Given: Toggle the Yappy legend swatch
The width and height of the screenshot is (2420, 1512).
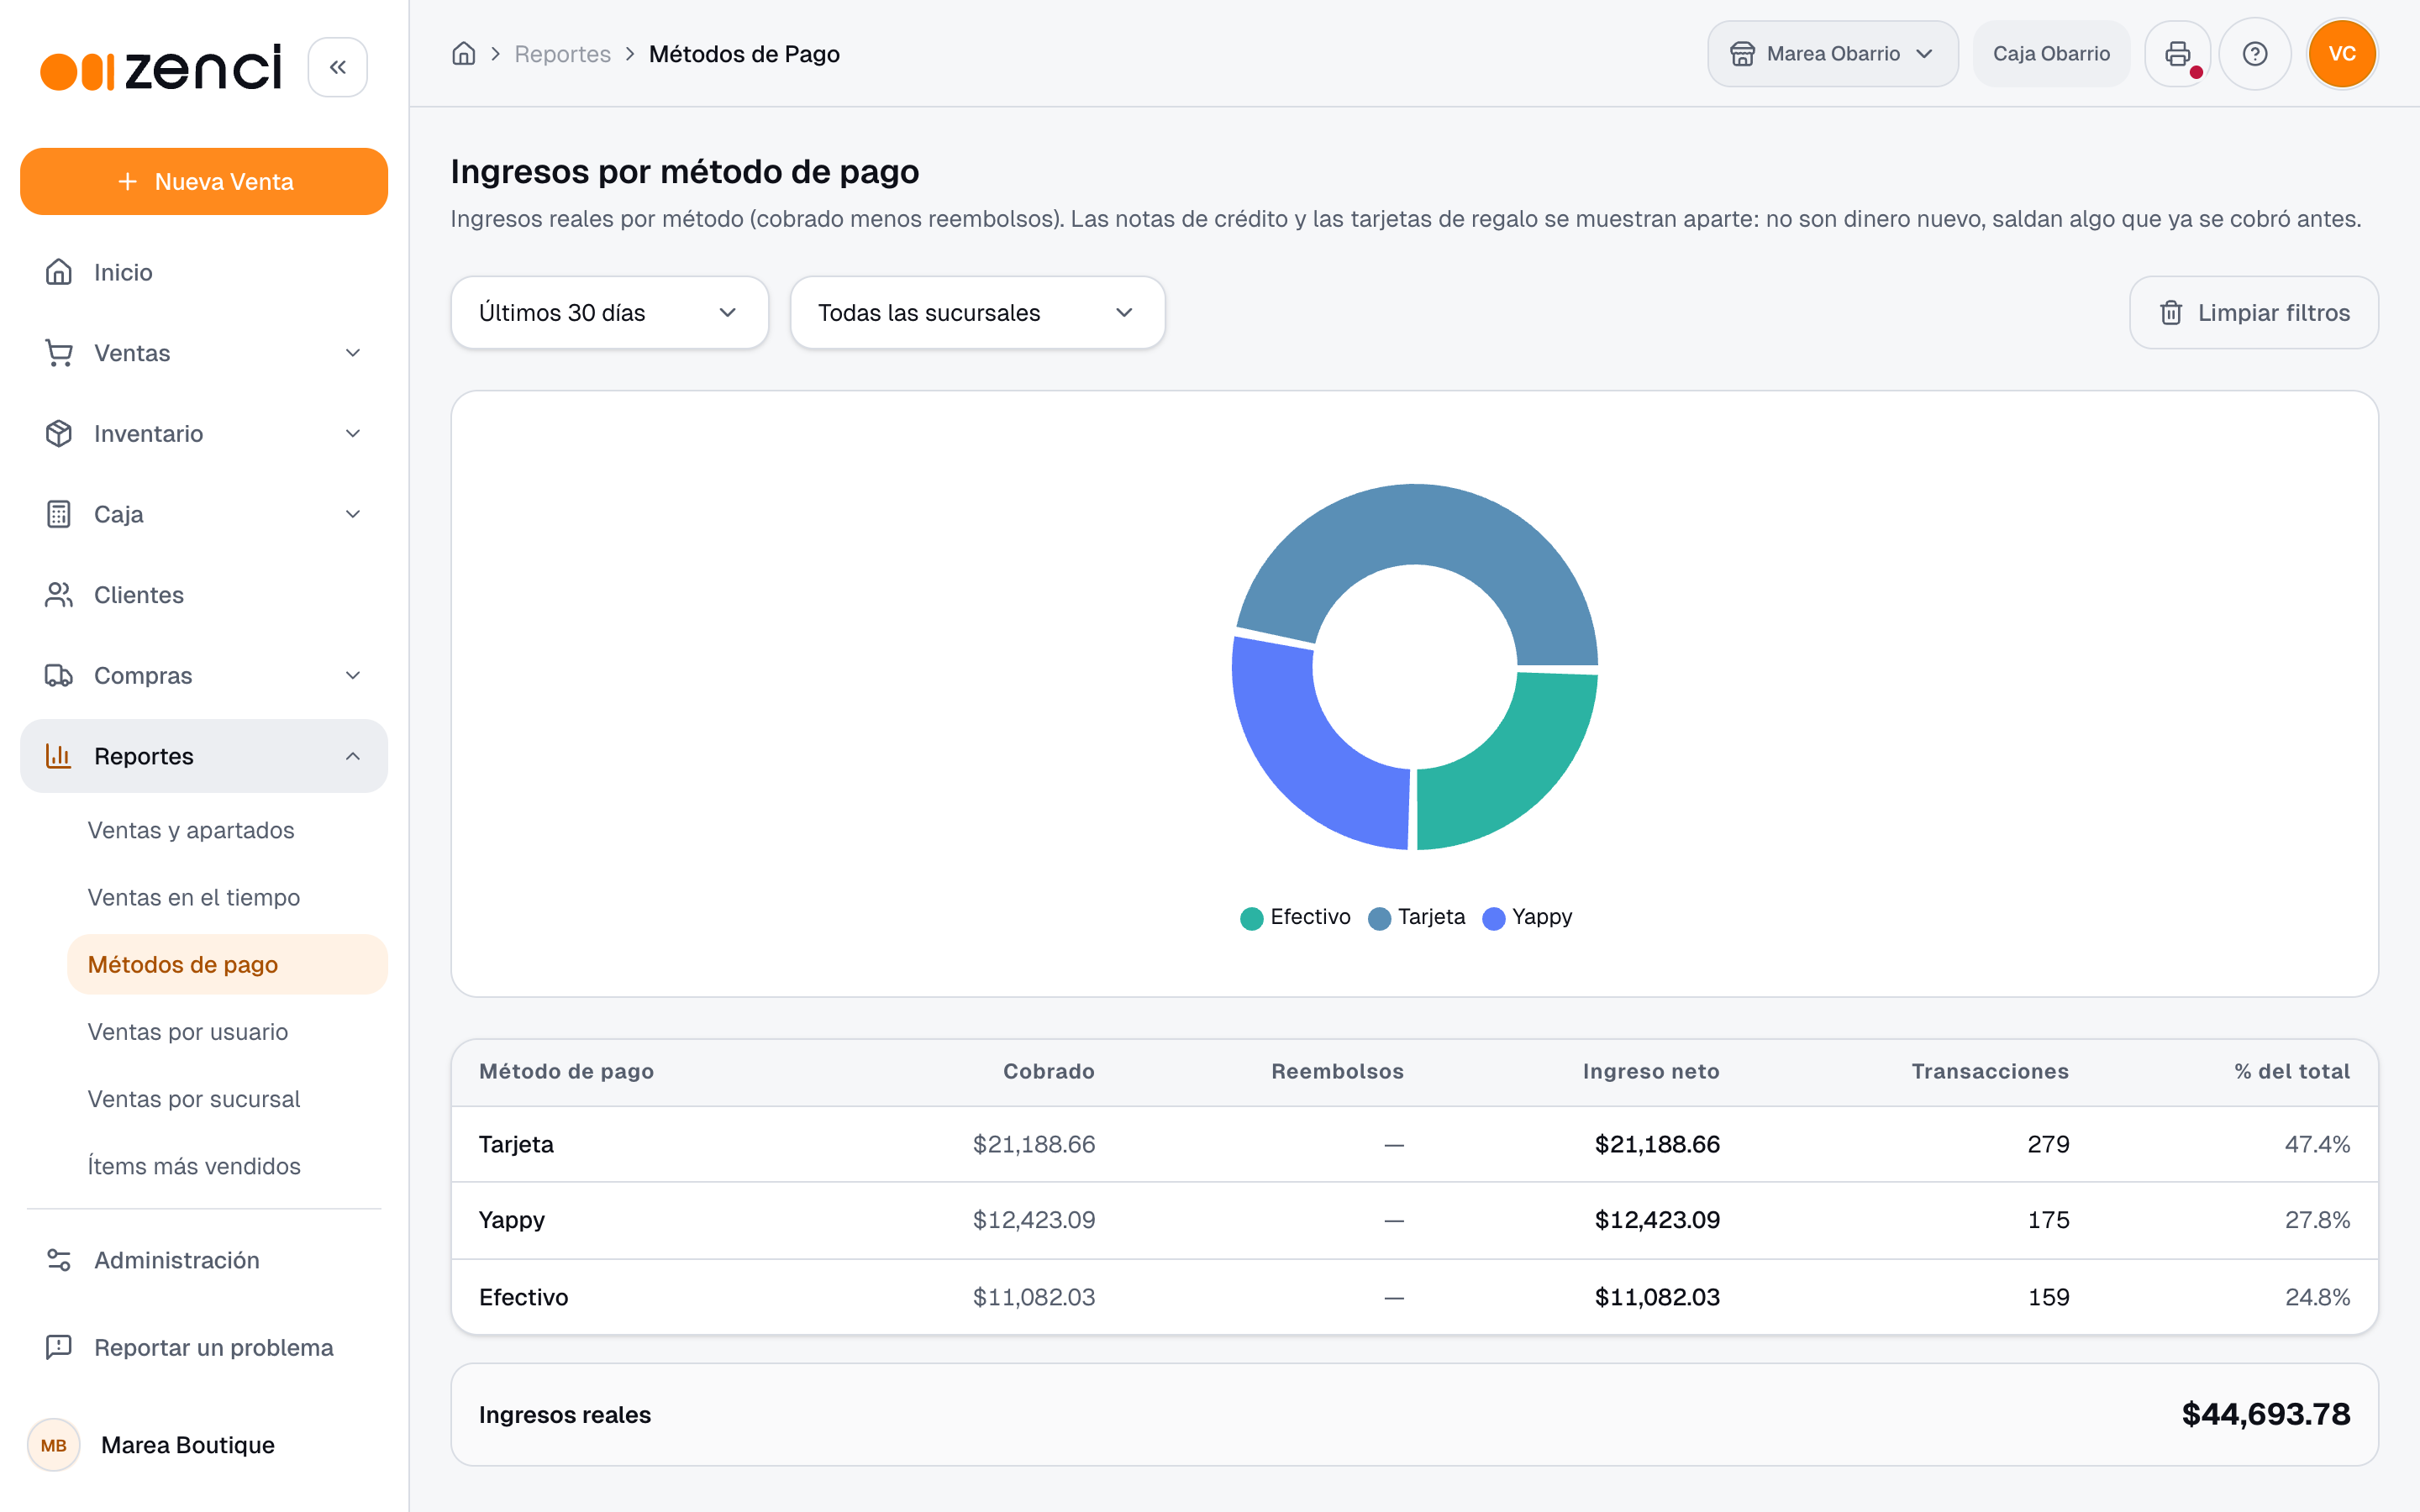Looking at the screenshot, I should 1493,918.
